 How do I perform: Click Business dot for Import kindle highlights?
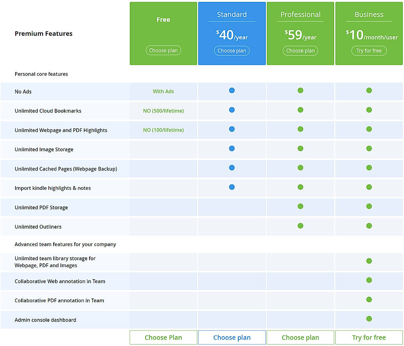click(369, 187)
